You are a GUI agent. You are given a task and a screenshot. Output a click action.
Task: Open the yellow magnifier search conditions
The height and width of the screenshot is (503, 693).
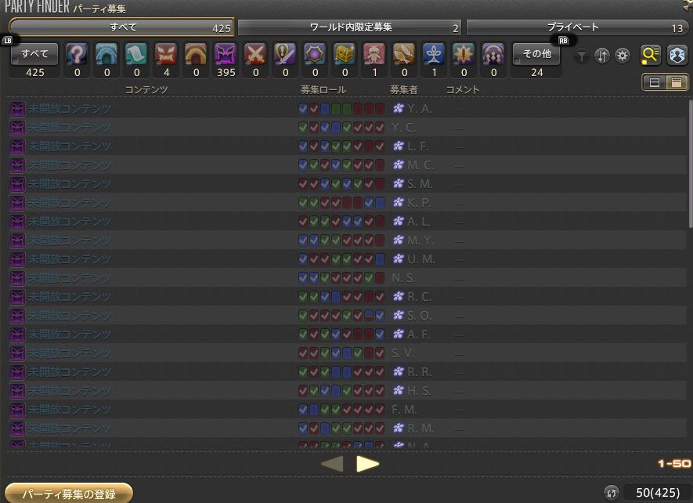tap(651, 55)
